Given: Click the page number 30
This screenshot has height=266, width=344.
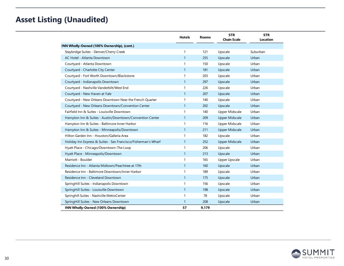Looking at the screenshot, I should tap(7, 258).
